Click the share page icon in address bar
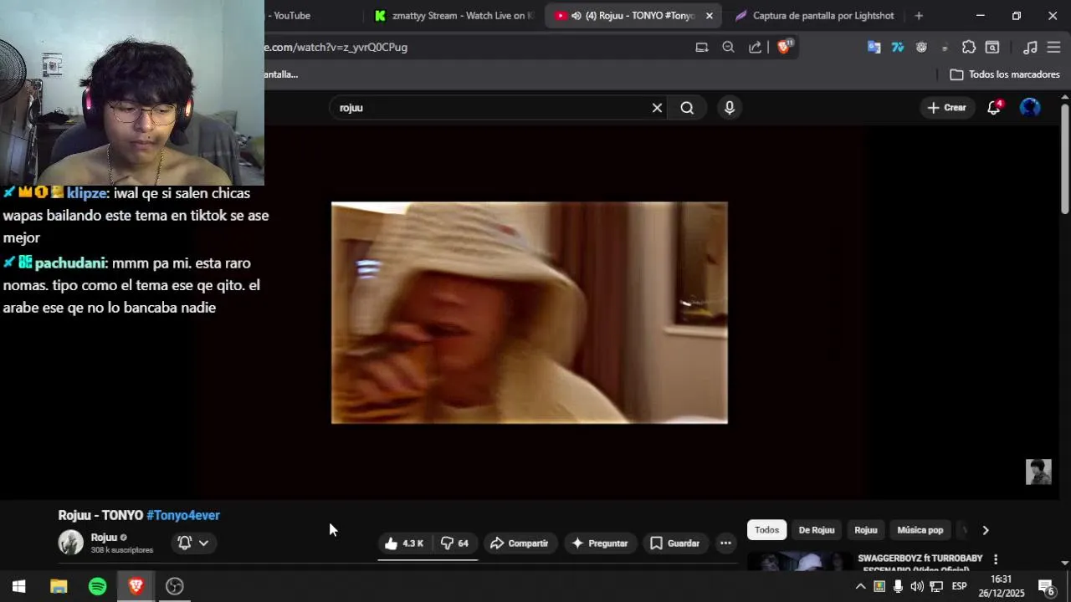Viewport: 1071px width, 602px height. [755, 48]
